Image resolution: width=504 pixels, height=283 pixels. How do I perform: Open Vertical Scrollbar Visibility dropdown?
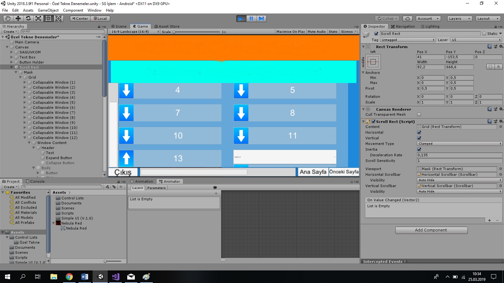460,191
